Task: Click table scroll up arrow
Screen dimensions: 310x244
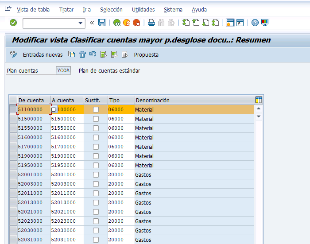Action: tap(259, 108)
